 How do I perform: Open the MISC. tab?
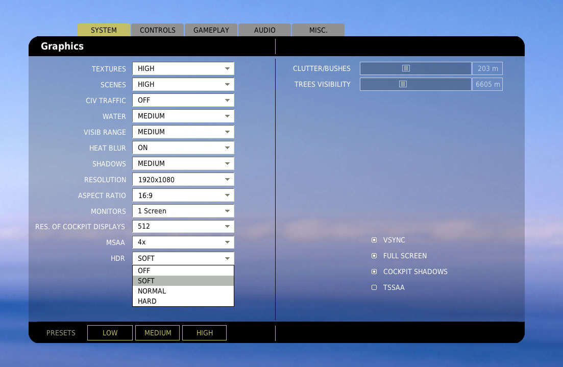click(318, 30)
